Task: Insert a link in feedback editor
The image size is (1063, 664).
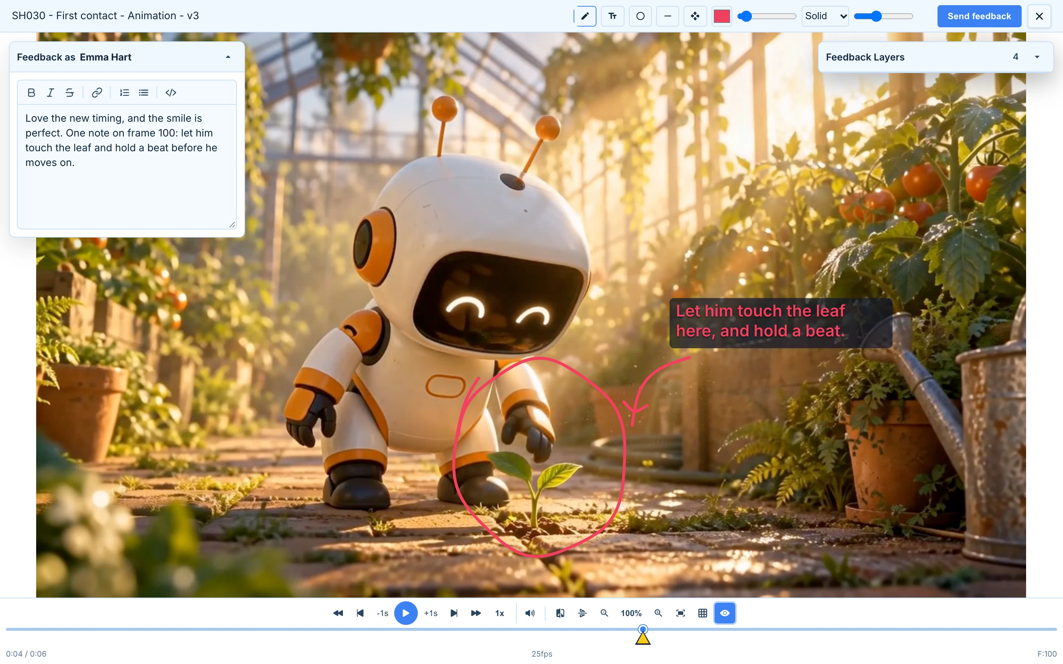Action: [97, 93]
